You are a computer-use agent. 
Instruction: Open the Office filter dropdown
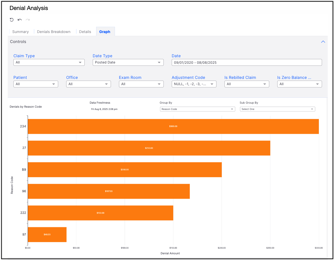[88, 84]
